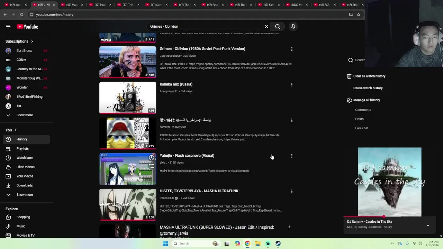Click browser back arrow

(x=5, y=15)
